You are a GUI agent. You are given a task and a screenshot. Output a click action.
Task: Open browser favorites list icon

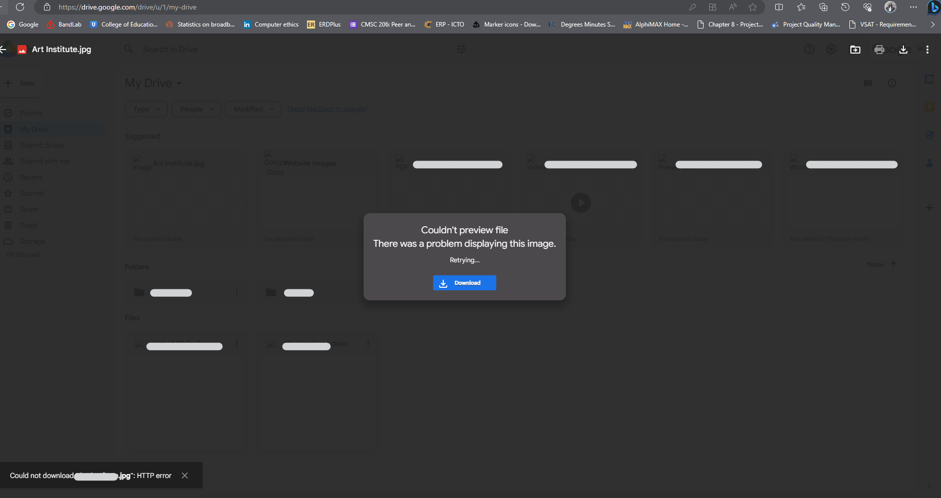[801, 7]
